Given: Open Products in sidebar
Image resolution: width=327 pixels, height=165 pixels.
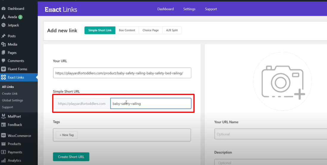Looking at the screenshot, I should coord(14,144).
